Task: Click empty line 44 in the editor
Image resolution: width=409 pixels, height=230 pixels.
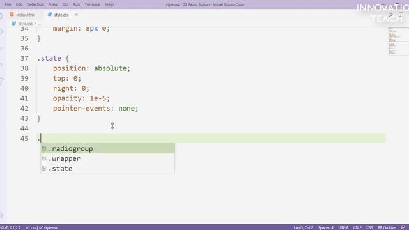Action: (212, 128)
